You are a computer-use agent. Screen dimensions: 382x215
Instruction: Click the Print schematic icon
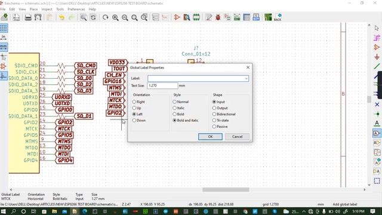(28, 17)
